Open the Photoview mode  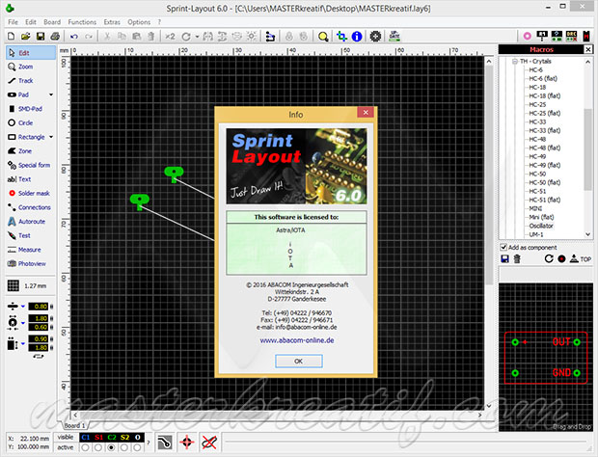coord(31,262)
